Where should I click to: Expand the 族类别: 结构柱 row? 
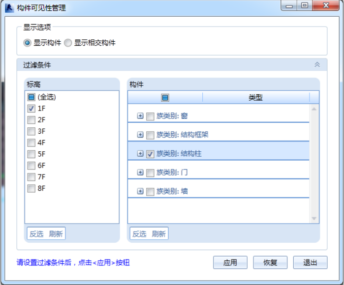(140, 153)
